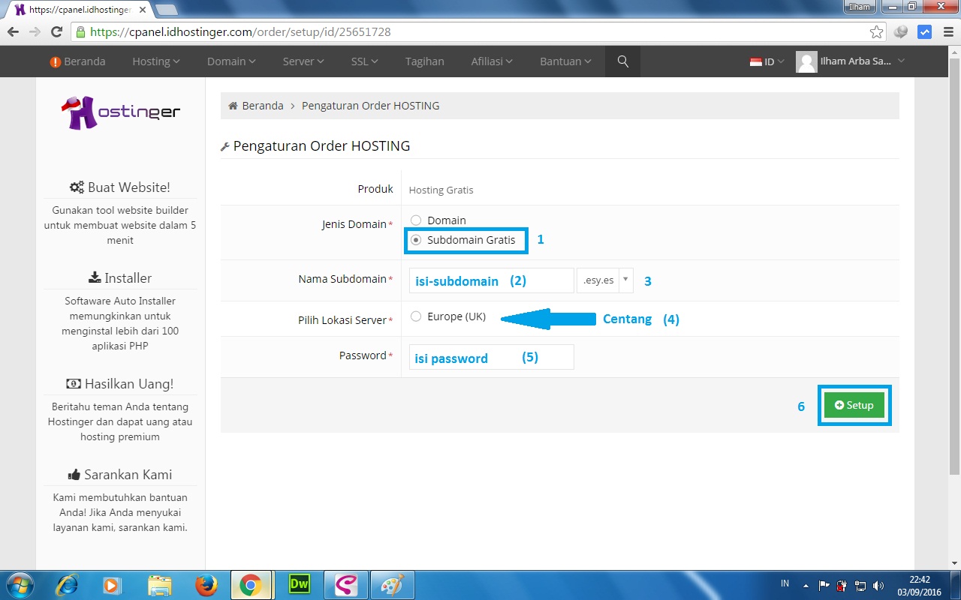This screenshot has height=600, width=961.
Task: Open Installer sidebar link
Action: (120, 278)
